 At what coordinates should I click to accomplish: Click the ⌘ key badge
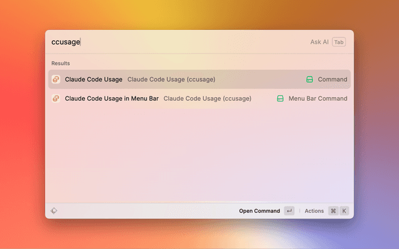[x=334, y=211]
